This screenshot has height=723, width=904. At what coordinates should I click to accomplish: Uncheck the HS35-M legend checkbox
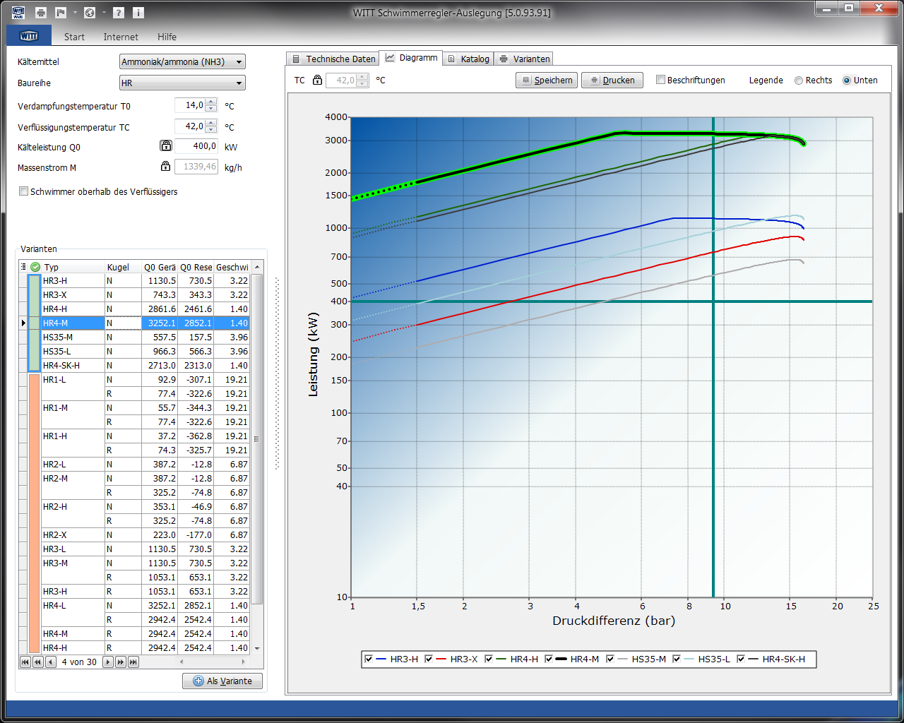(610, 659)
